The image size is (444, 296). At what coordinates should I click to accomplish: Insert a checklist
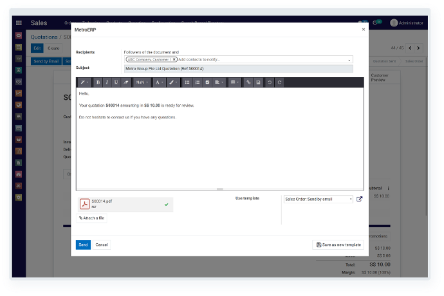(207, 82)
